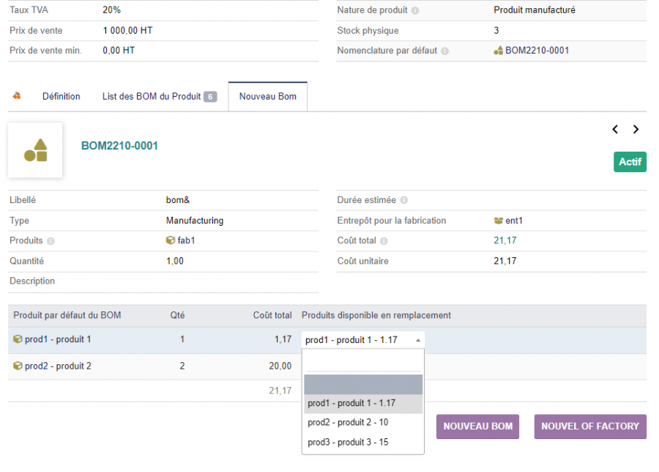Click the package icon next to prod1 - produit 1

16,340
